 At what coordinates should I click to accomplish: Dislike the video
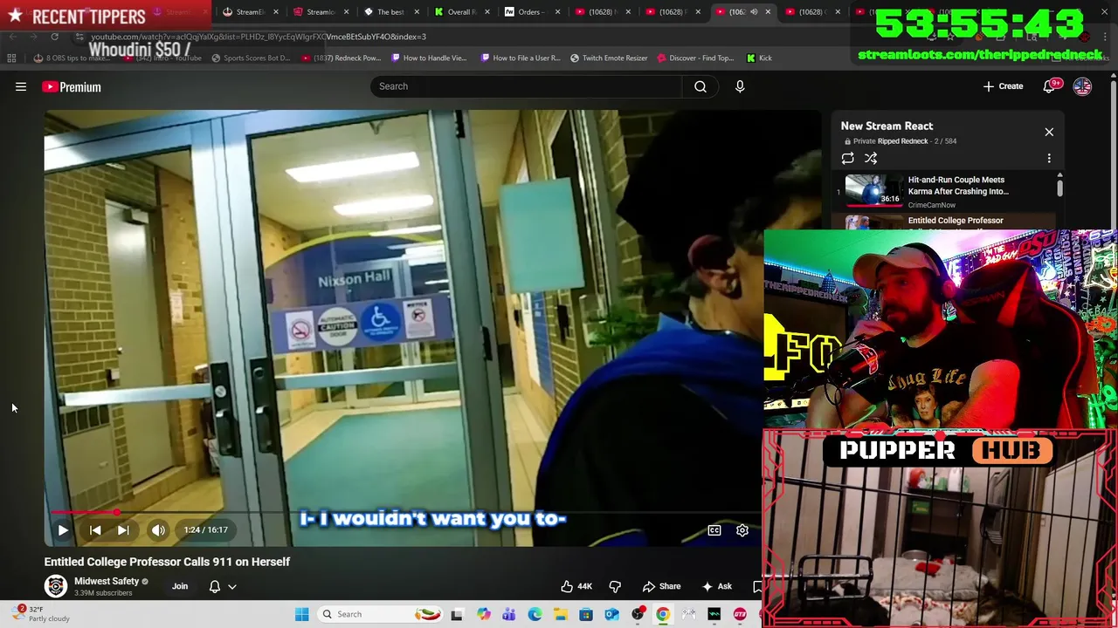click(615, 586)
